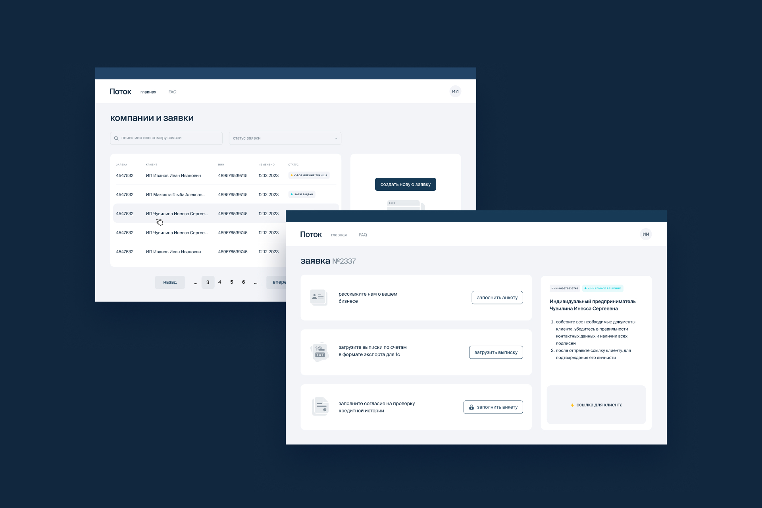Viewport: 762px width, 508px height.
Task: Click the Поток logo in the front window
Action: (x=311, y=235)
